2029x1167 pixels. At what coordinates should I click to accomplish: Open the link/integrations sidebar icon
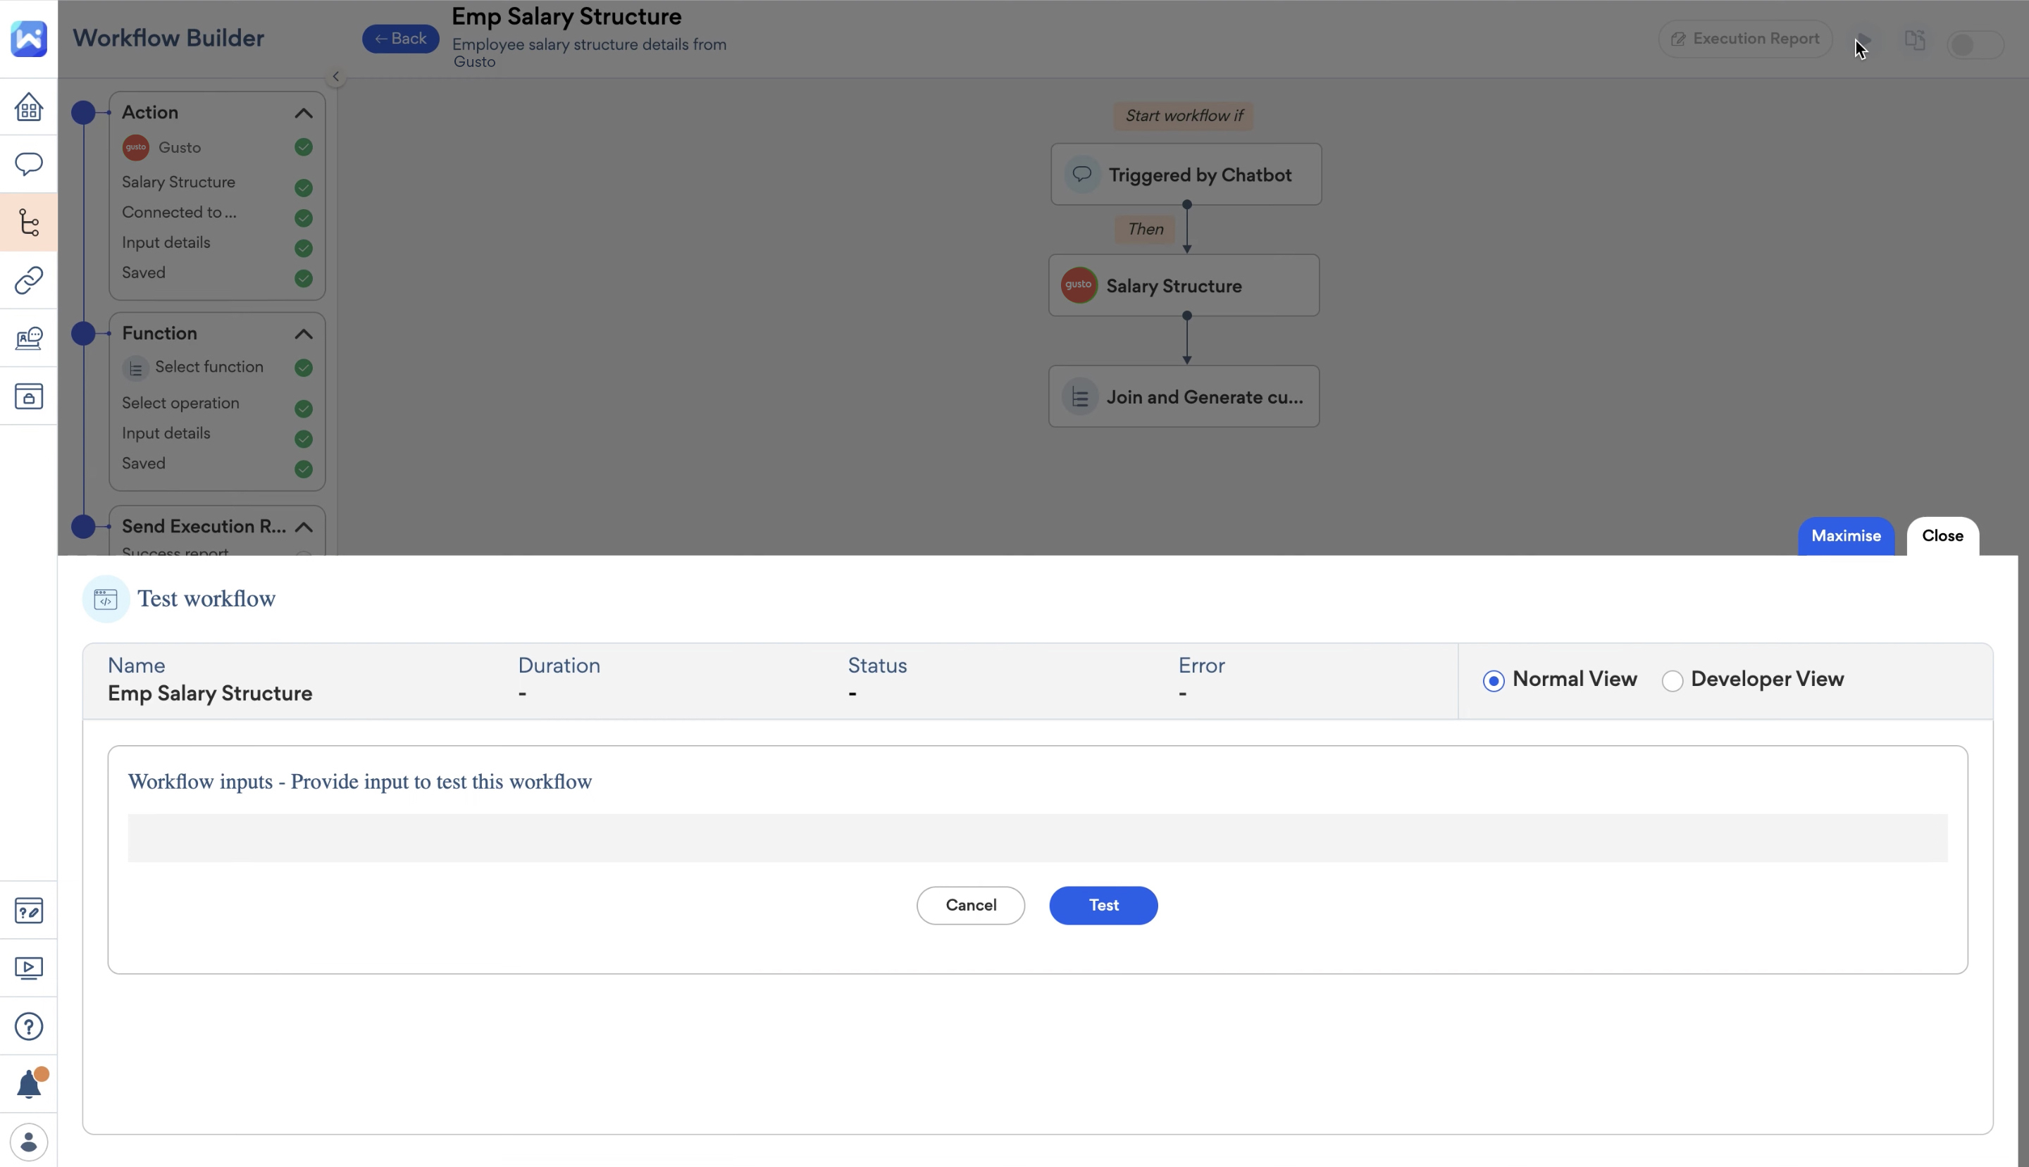point(29,280)
